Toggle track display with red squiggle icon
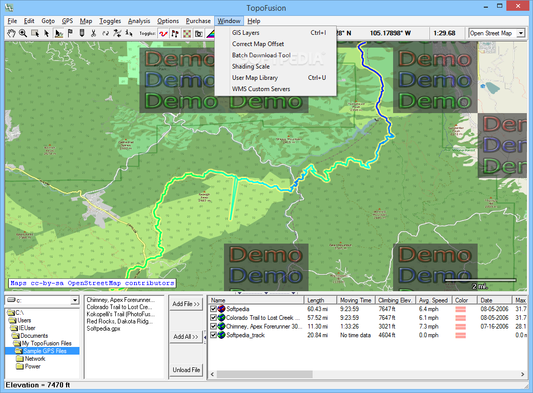This screenshot has width=533, height=393. (163, 33)
